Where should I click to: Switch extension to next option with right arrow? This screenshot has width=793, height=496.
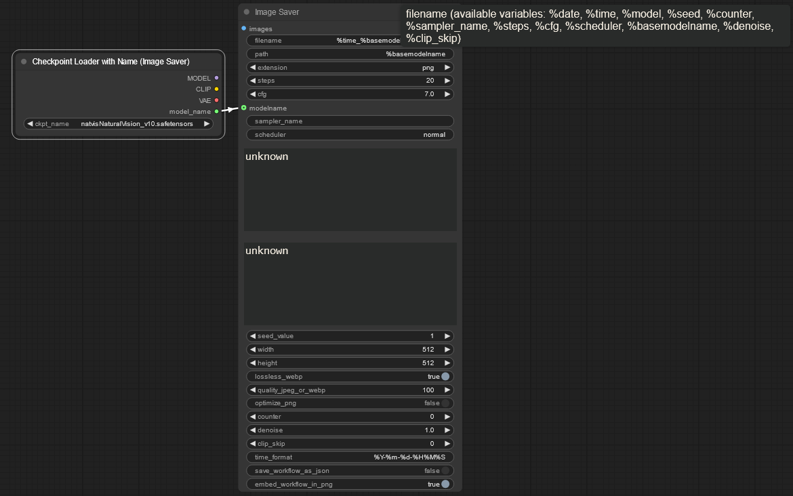(447, 67)
